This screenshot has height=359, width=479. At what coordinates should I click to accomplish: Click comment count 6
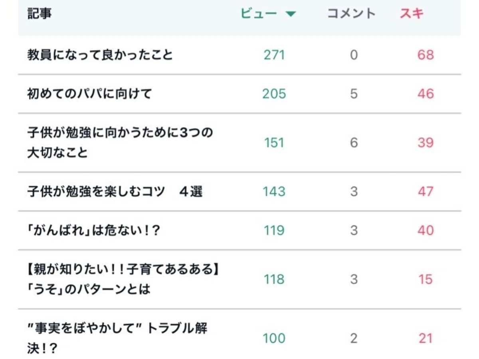pyautogui.click(x=354, y=143)
